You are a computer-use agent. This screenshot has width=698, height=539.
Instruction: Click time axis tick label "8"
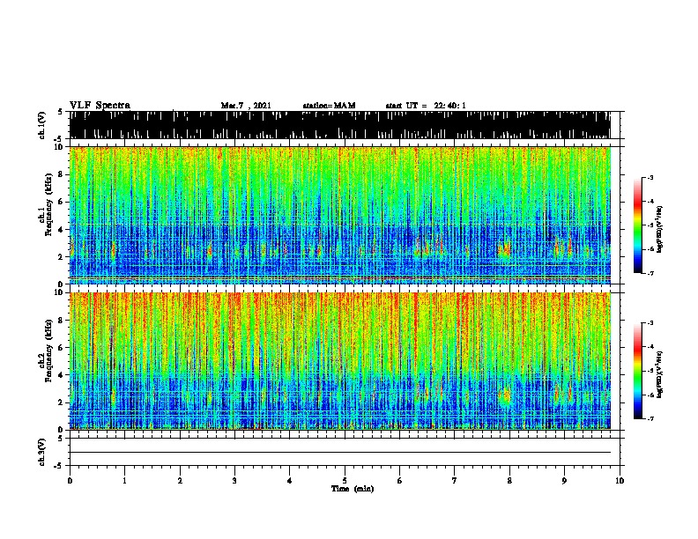point(509,481)
